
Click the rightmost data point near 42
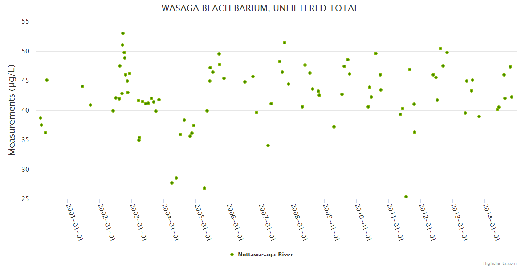tap(512, 97)
